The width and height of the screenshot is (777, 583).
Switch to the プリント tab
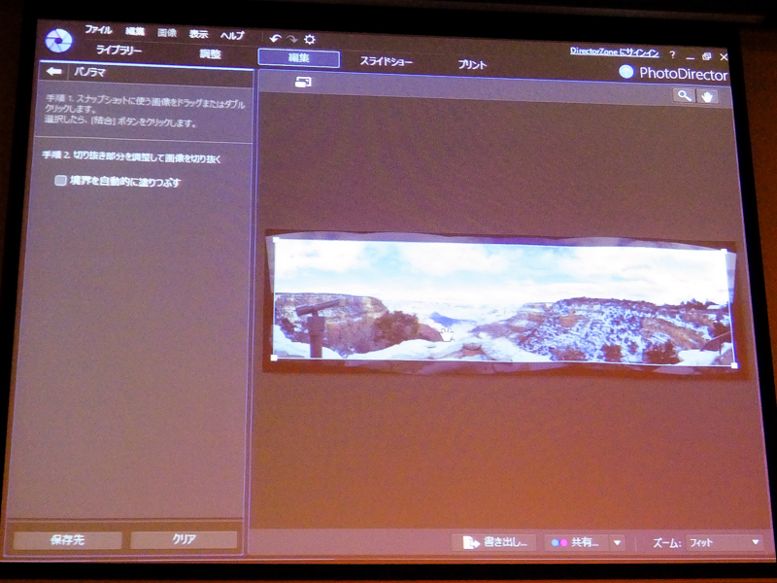pyautogui.click(x=472, y=64)
